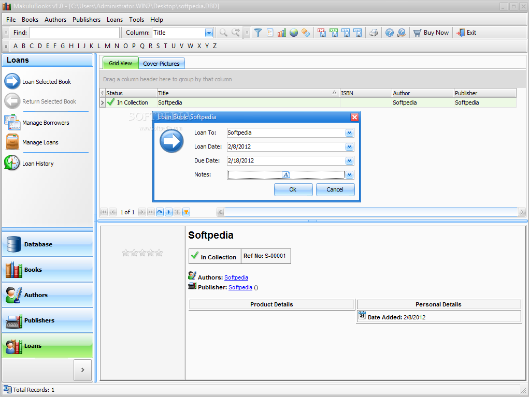
Task: Click the orange and blue gears icon
Action: [306, 33]
